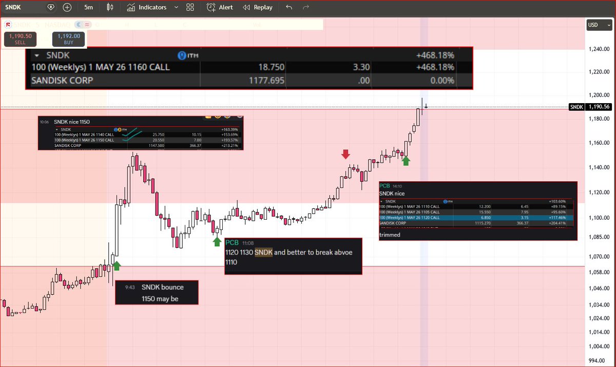Click the 1177.695 SANDISK CORP value
The height and width of the screenshot is (367, 616).
[x=266, y=81]
